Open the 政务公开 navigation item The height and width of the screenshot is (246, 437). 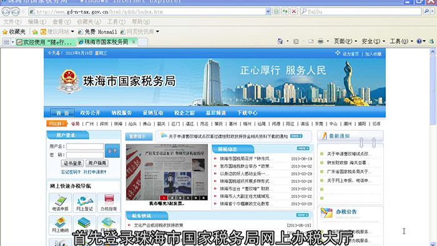coord(90,113)
